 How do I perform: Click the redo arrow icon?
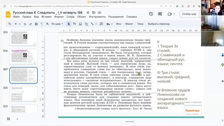click(x=30, y=24)
